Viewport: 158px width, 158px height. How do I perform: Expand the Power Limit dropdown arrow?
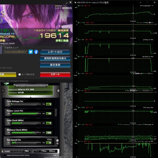tap(56, 113)
